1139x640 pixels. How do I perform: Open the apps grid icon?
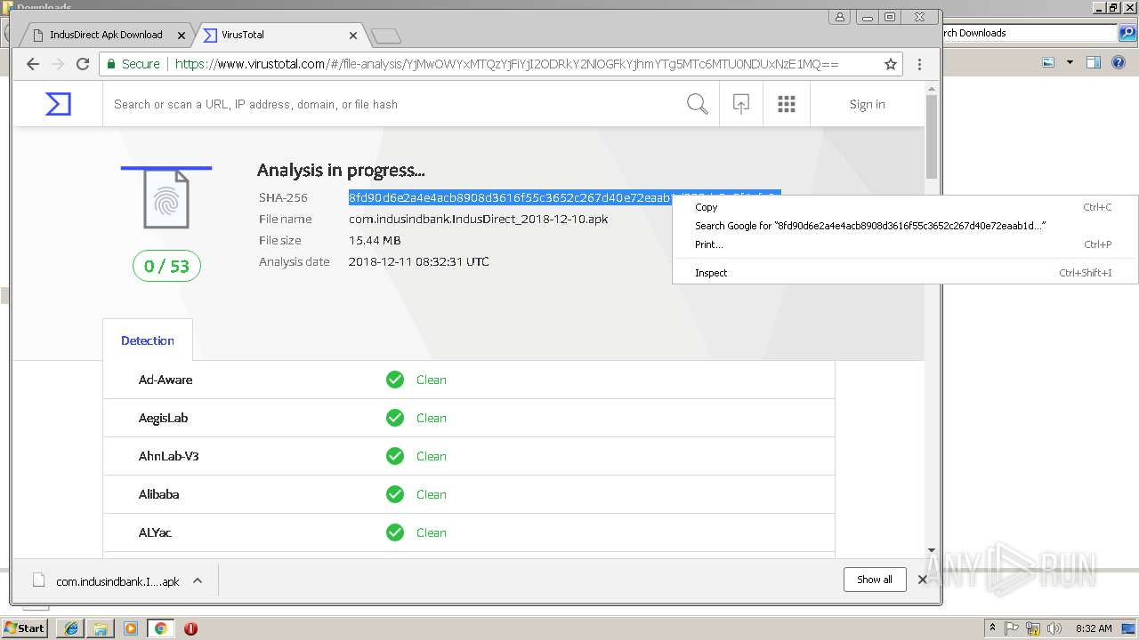[x=786, y=104]
